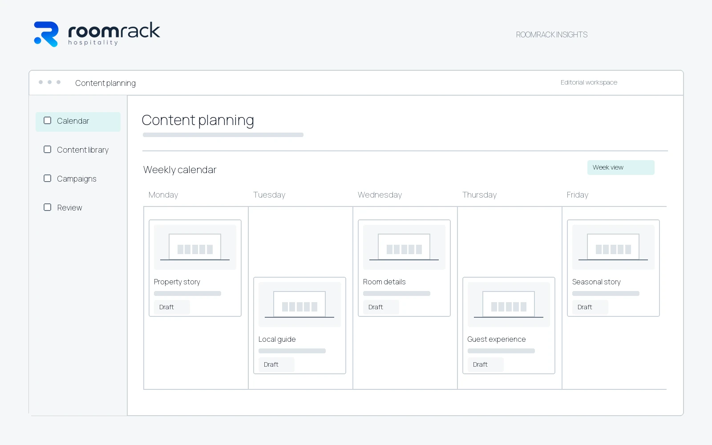
Task: Select the Tuesday column header
Action: pos(269,195)
